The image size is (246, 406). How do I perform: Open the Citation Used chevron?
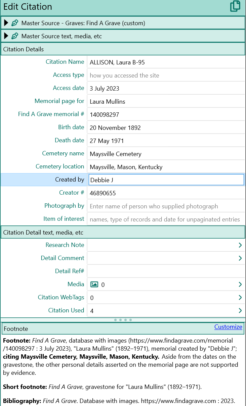click(x=240, y=311)
